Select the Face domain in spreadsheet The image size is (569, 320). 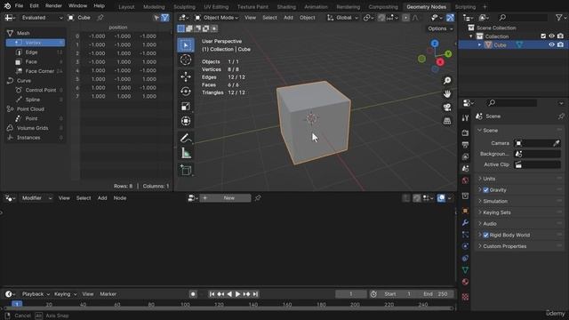[x=36, y=62]
